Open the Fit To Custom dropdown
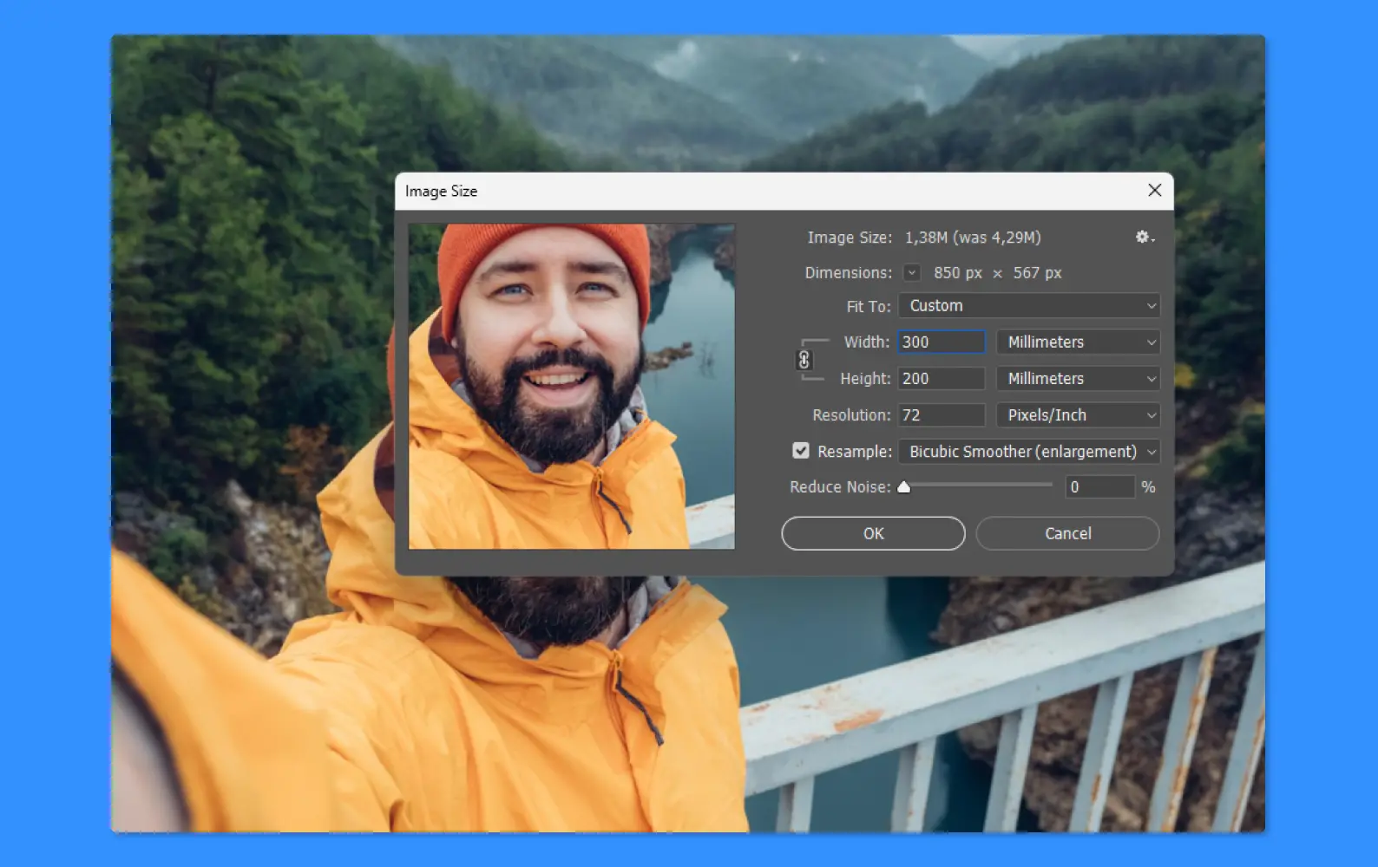The height and width of the screenshot is (867, 1378). click(x=1029, y=306)
